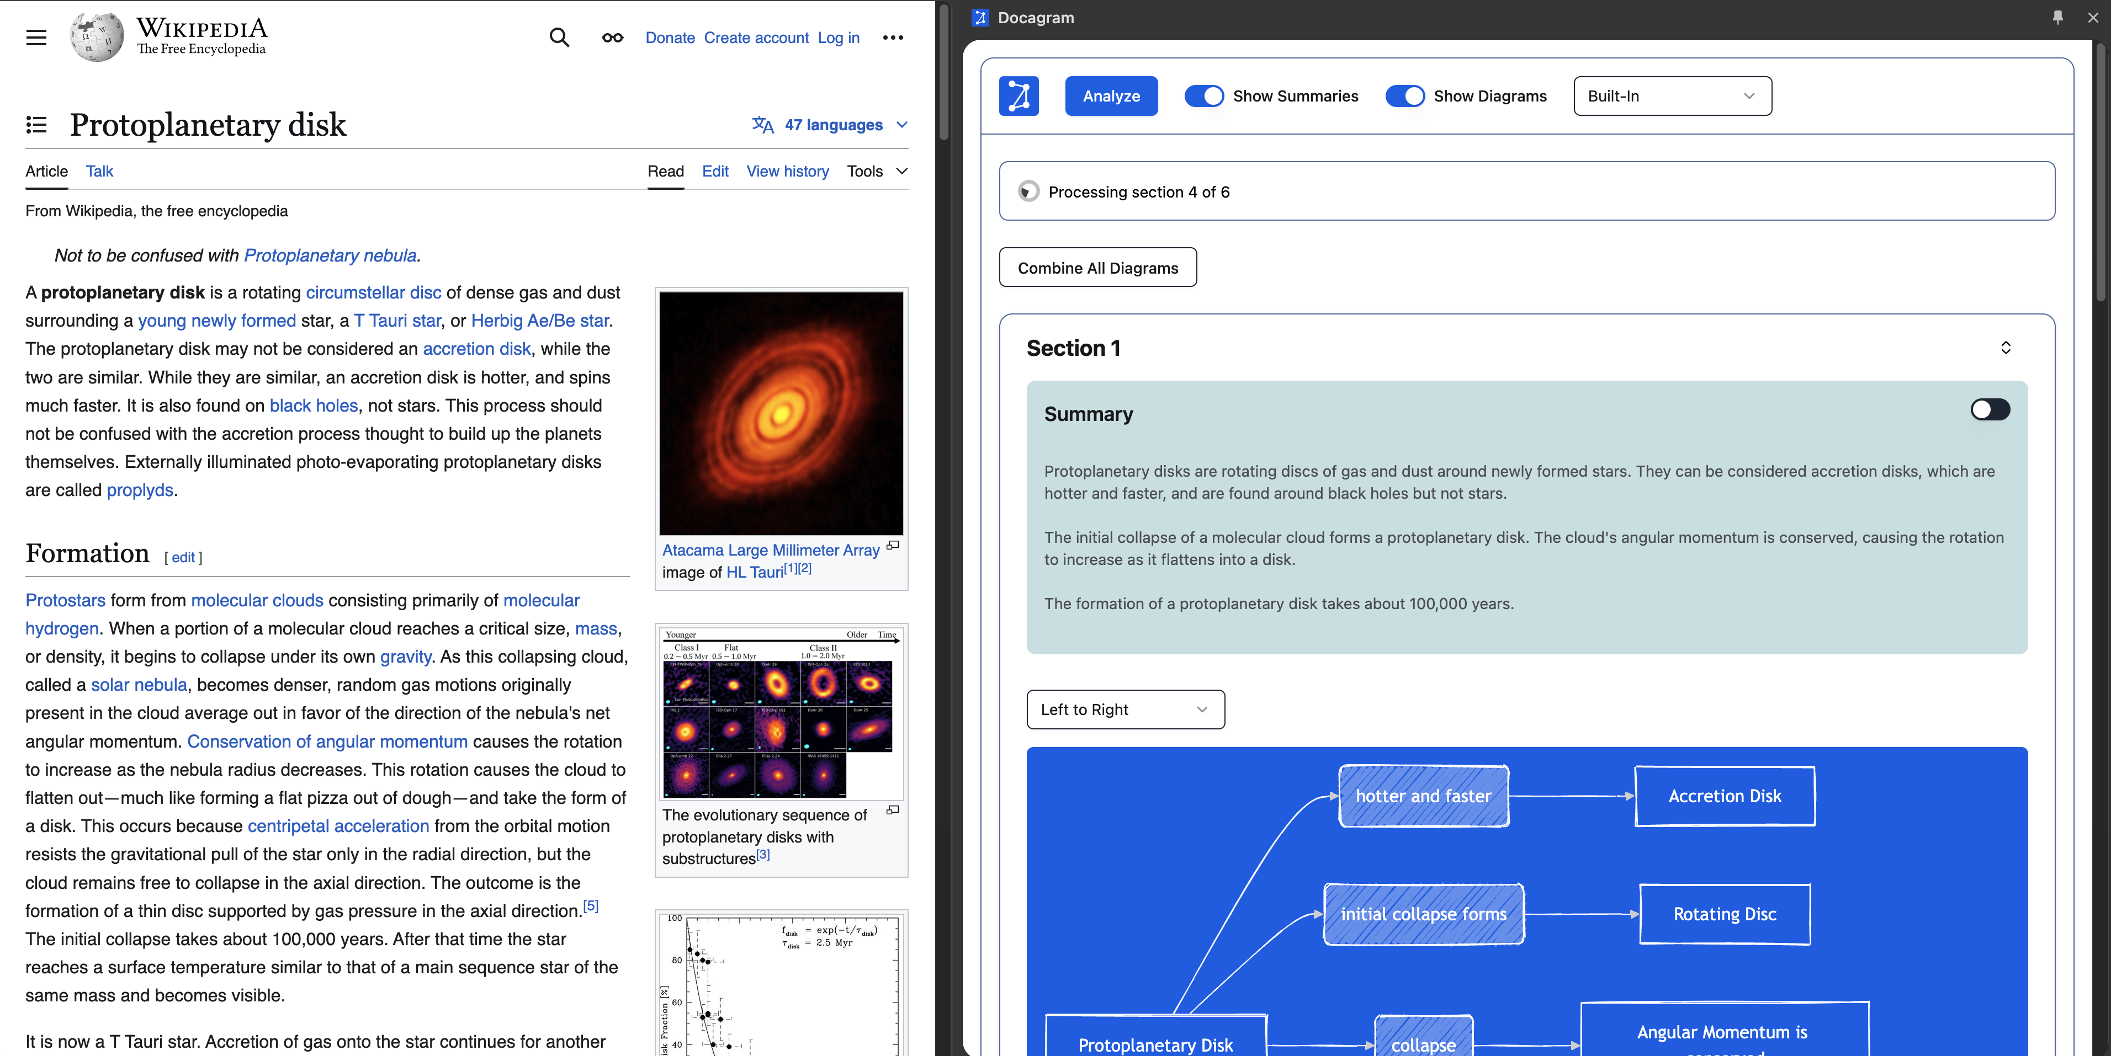Click the Docagram logo icon button
The height and width of the screenshot is (1056, 2111).
click(x=1019, y=96)
